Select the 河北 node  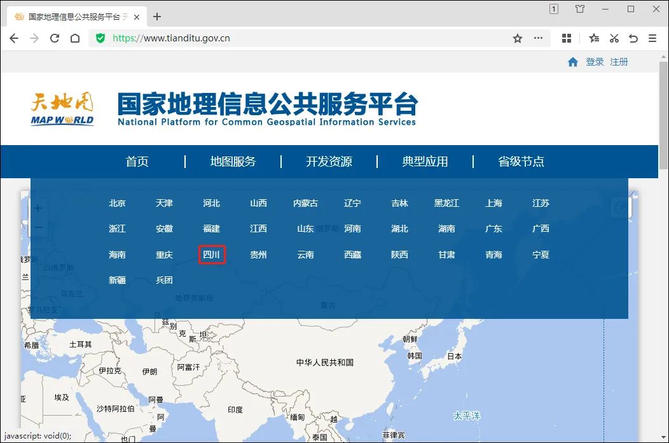tap(211, 203)
